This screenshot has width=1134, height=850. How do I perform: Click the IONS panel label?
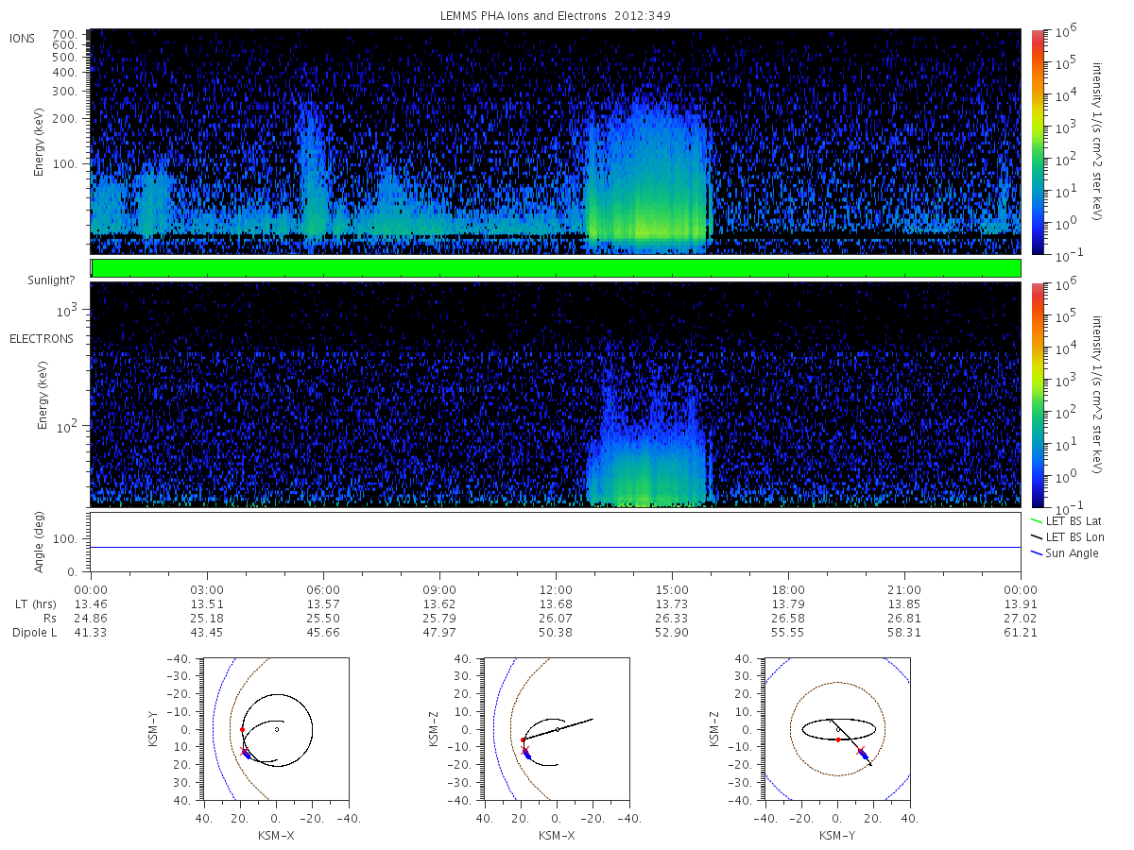(23, 39)
